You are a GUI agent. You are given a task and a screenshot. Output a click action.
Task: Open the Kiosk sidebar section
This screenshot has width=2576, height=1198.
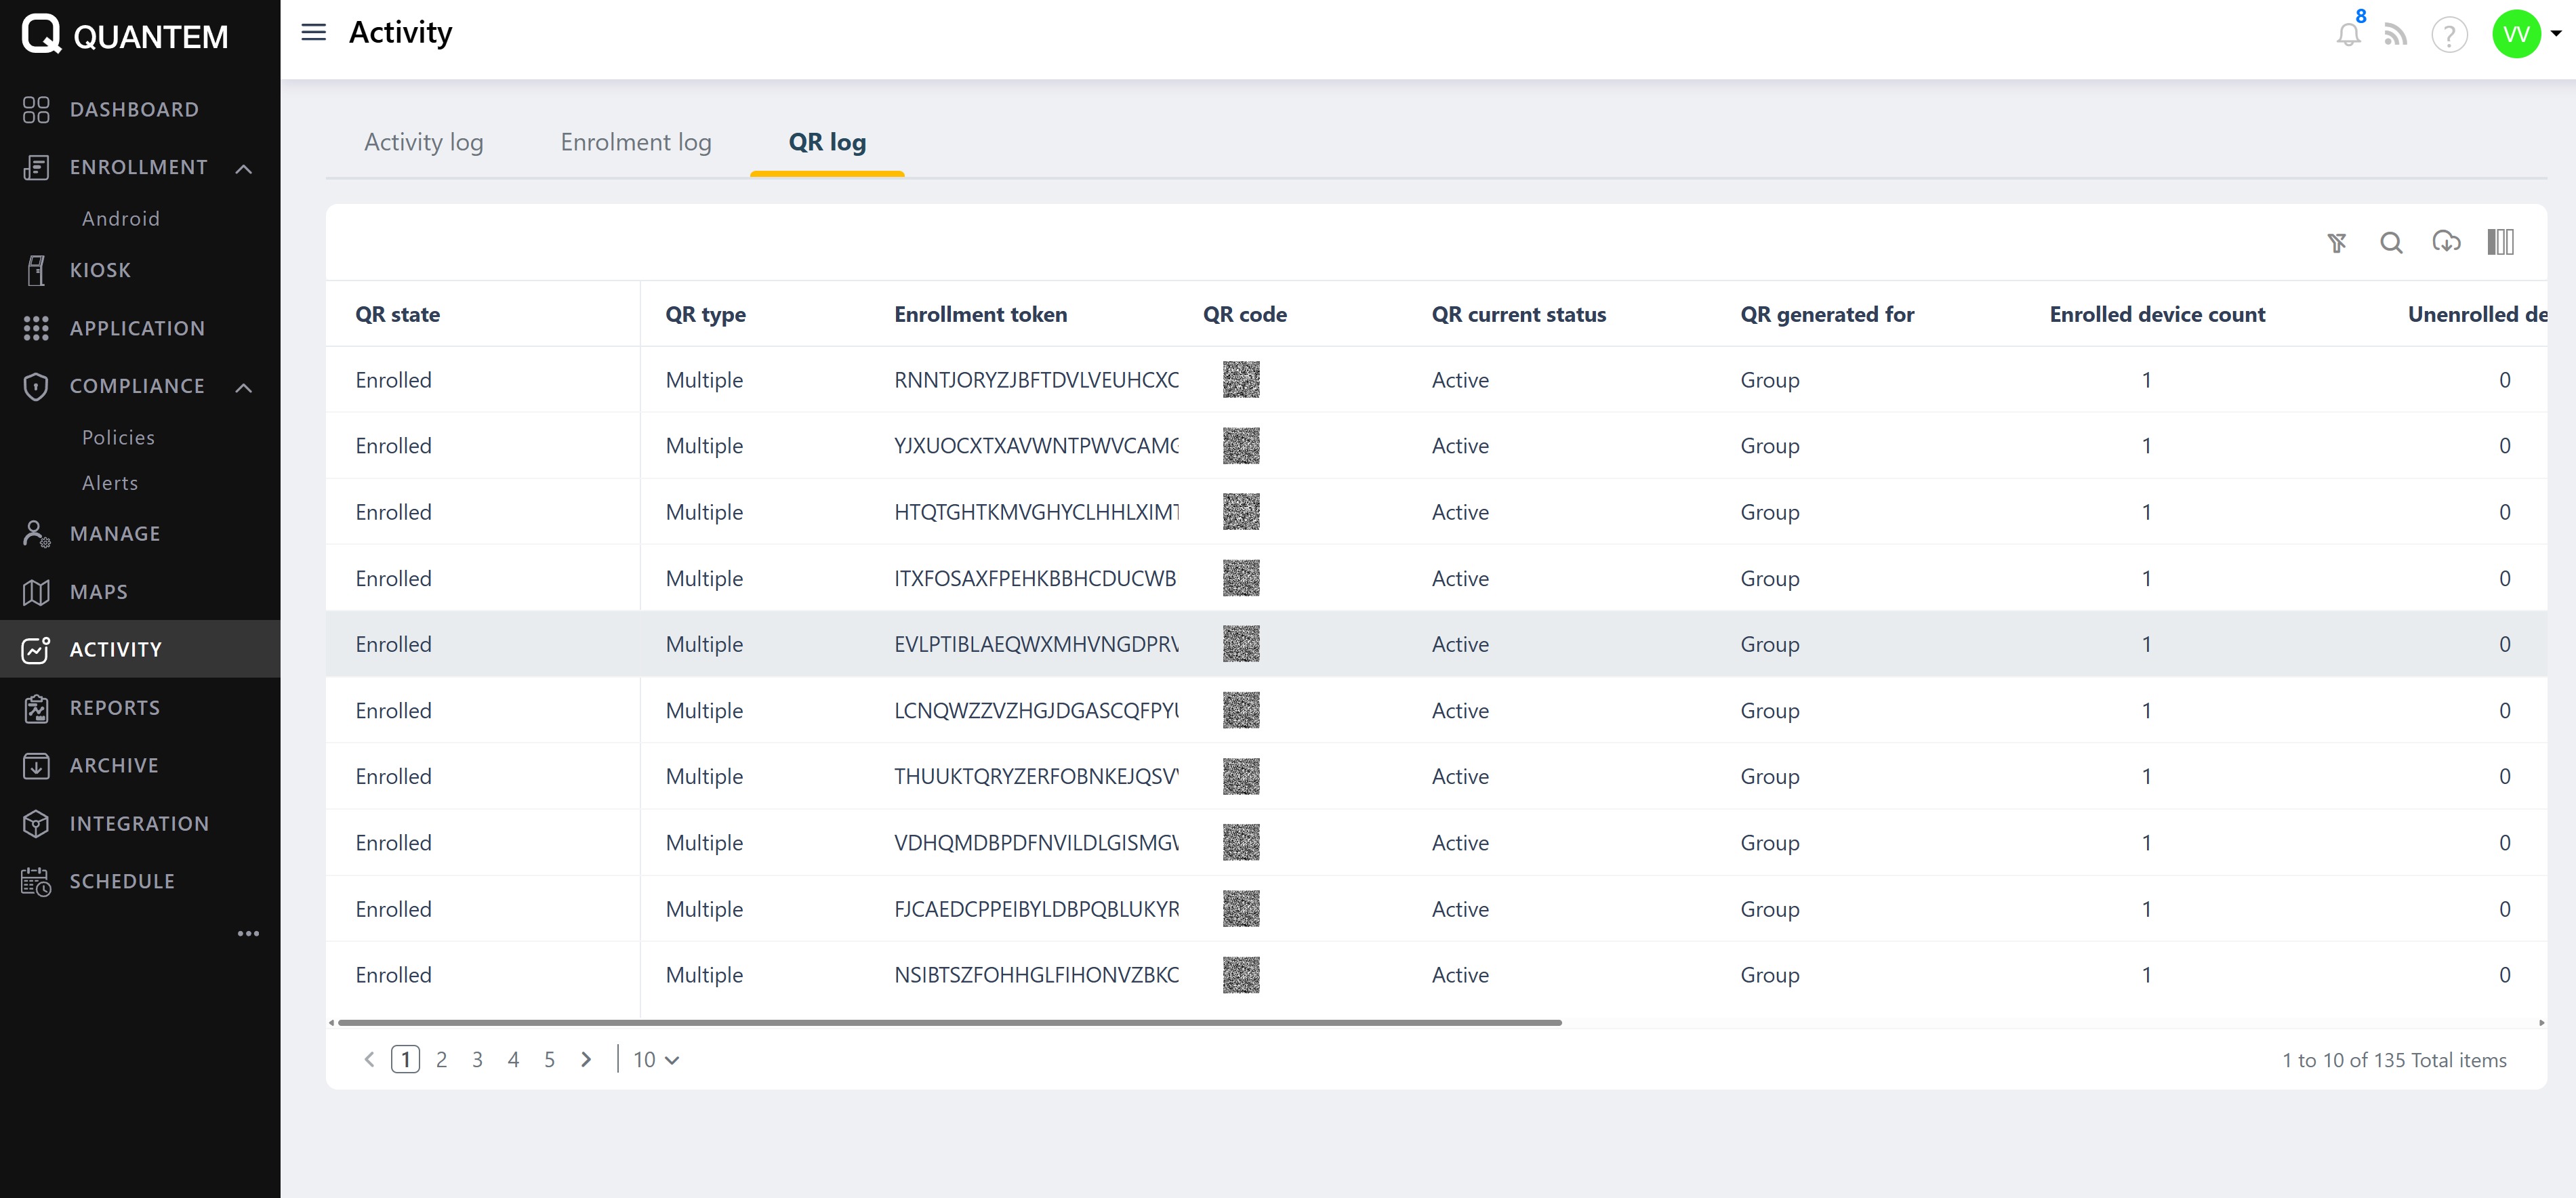pos(100,270)
